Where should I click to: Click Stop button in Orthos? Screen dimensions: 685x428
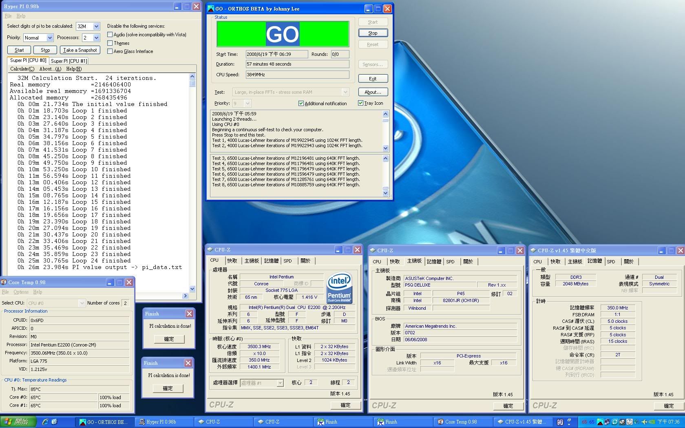coord(373,33)
